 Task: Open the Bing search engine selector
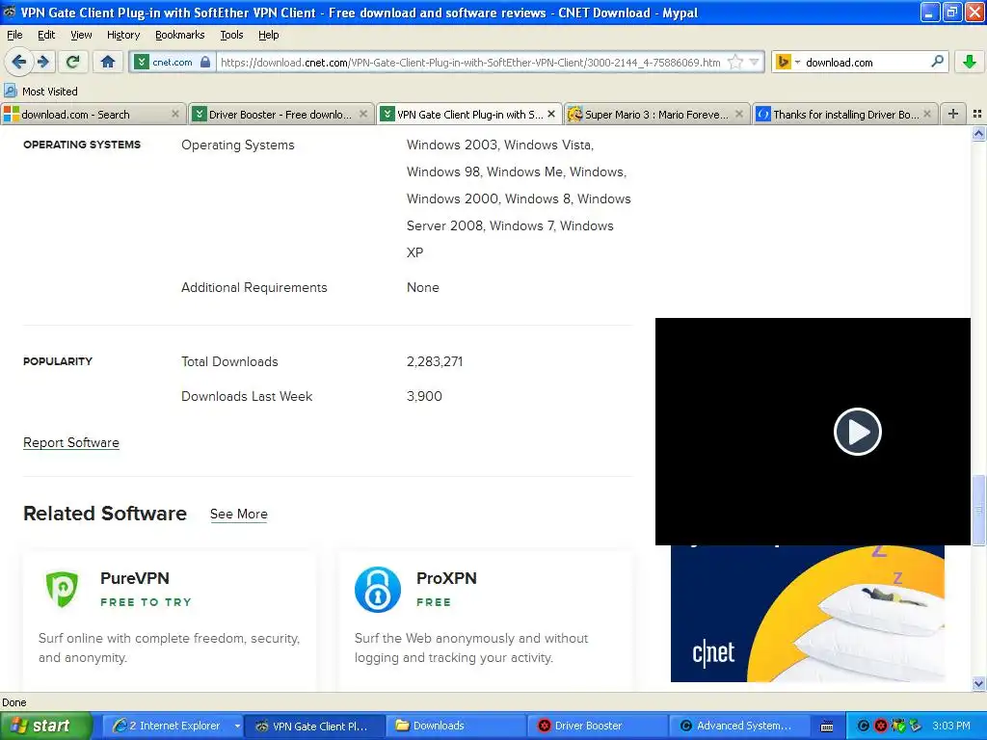tap(787, 62)
